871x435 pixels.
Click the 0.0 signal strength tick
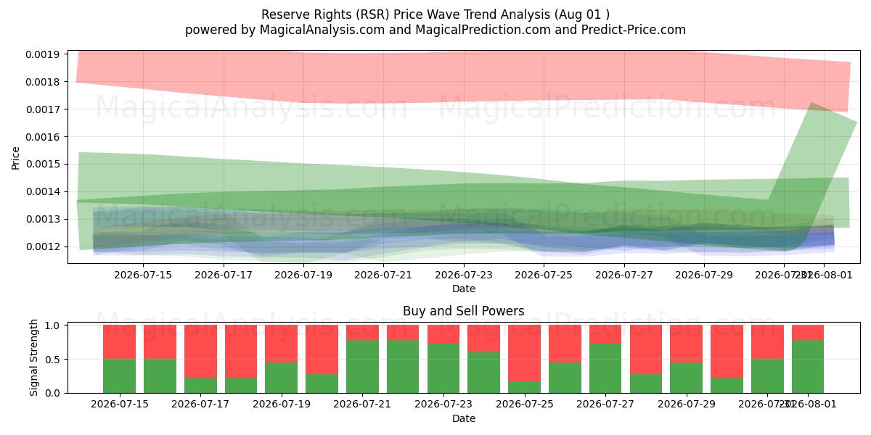[x=54, y=393]
